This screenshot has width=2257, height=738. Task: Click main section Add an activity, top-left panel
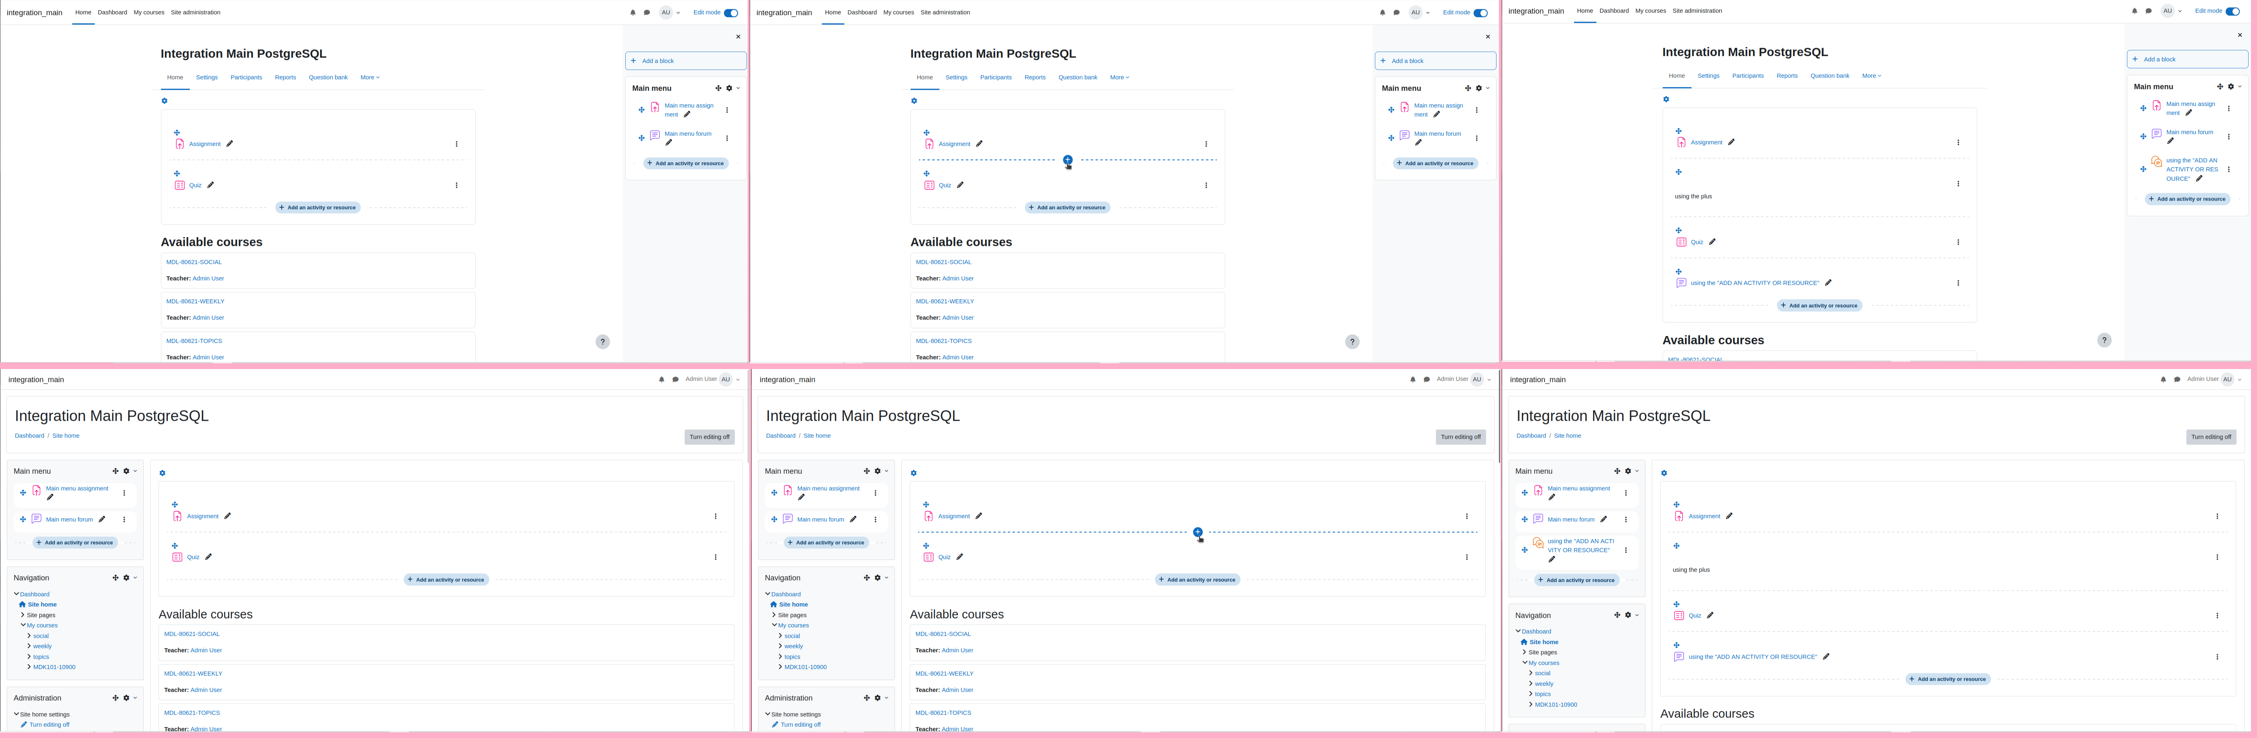click(x=318, y=208)
